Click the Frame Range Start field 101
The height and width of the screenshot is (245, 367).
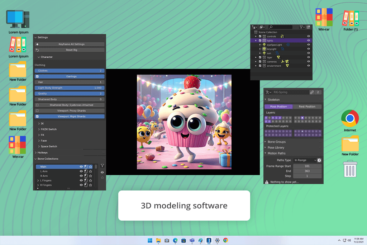pos(307,166)
